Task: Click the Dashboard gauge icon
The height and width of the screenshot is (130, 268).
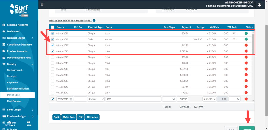Action: (x=4, y=32)
